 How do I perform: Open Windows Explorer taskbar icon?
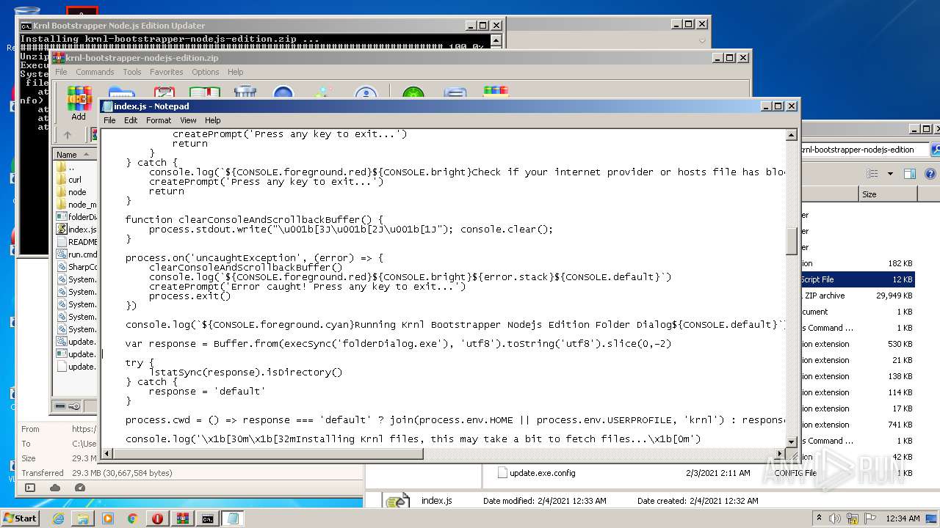tap(83, 518)
